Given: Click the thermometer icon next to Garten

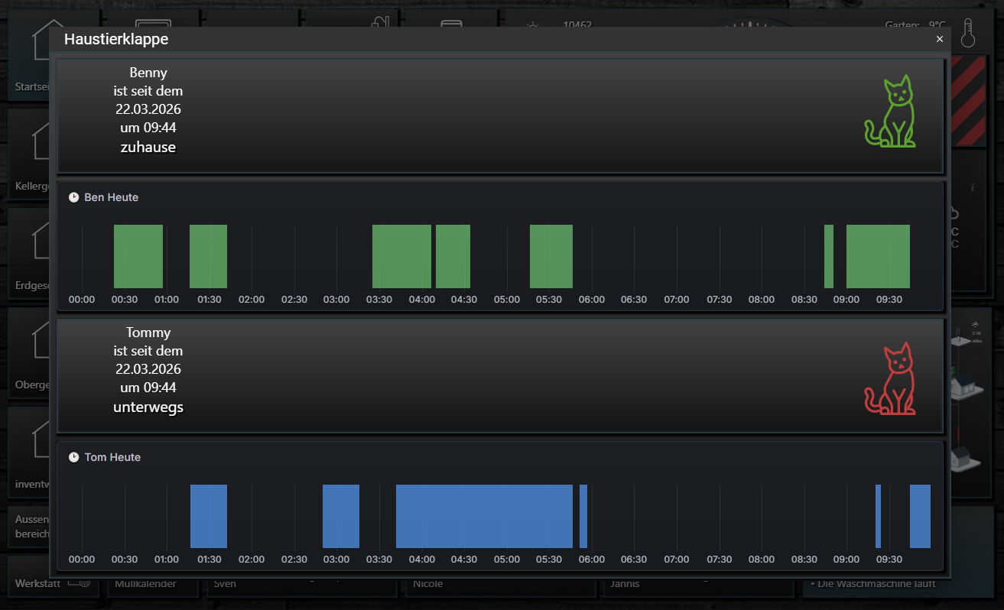Looking at the screenshot, I should click(968, 34).
